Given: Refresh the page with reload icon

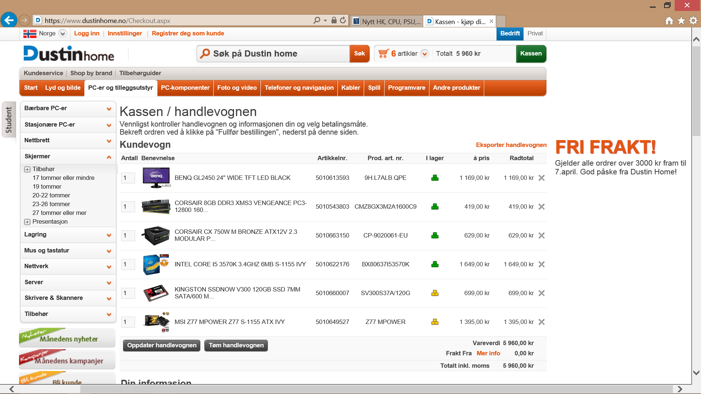Looking at the screenshot, I should click(343, 20).
